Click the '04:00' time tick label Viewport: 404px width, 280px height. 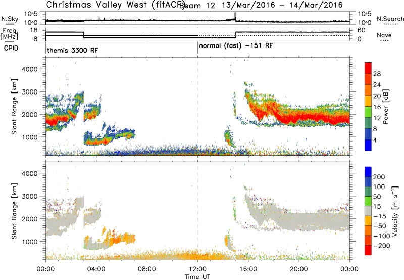(x=96, y=269)
